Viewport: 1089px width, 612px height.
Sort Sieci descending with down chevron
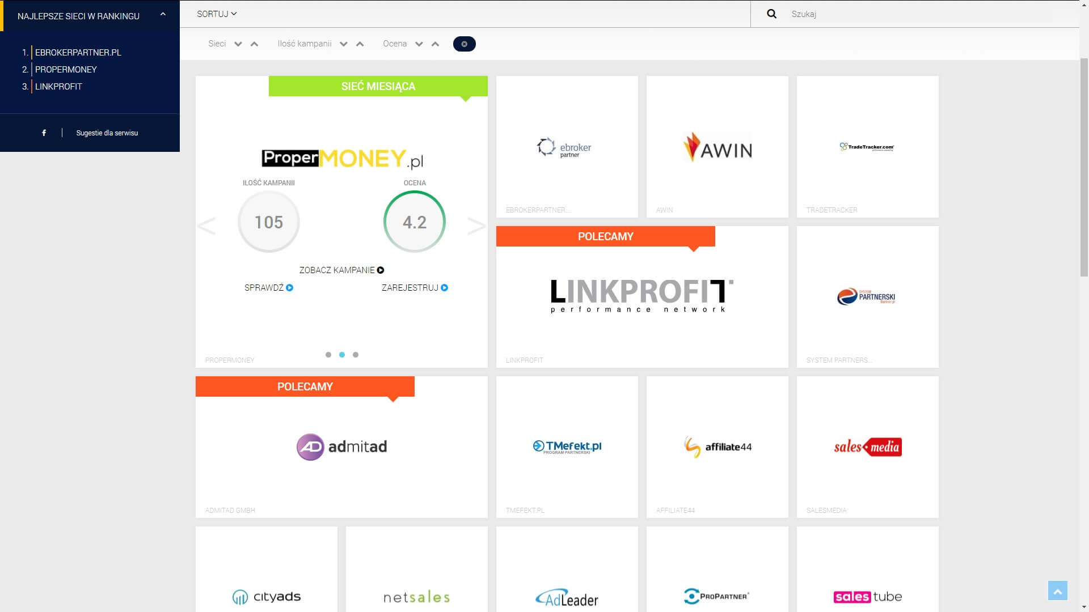tap(238, 44)
